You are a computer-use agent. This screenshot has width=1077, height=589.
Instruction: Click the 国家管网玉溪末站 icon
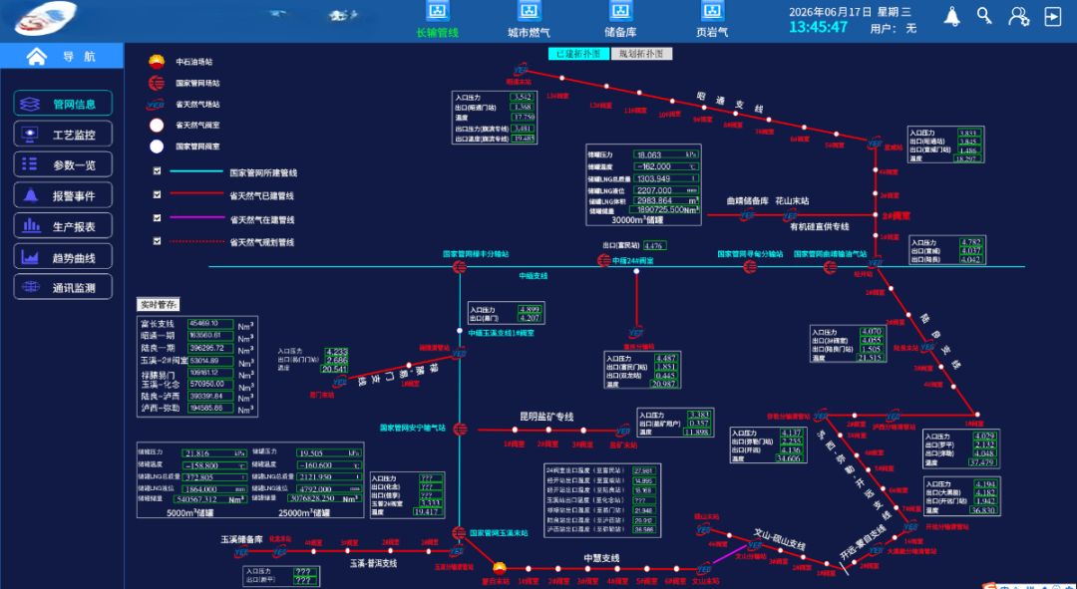point(460,533)
